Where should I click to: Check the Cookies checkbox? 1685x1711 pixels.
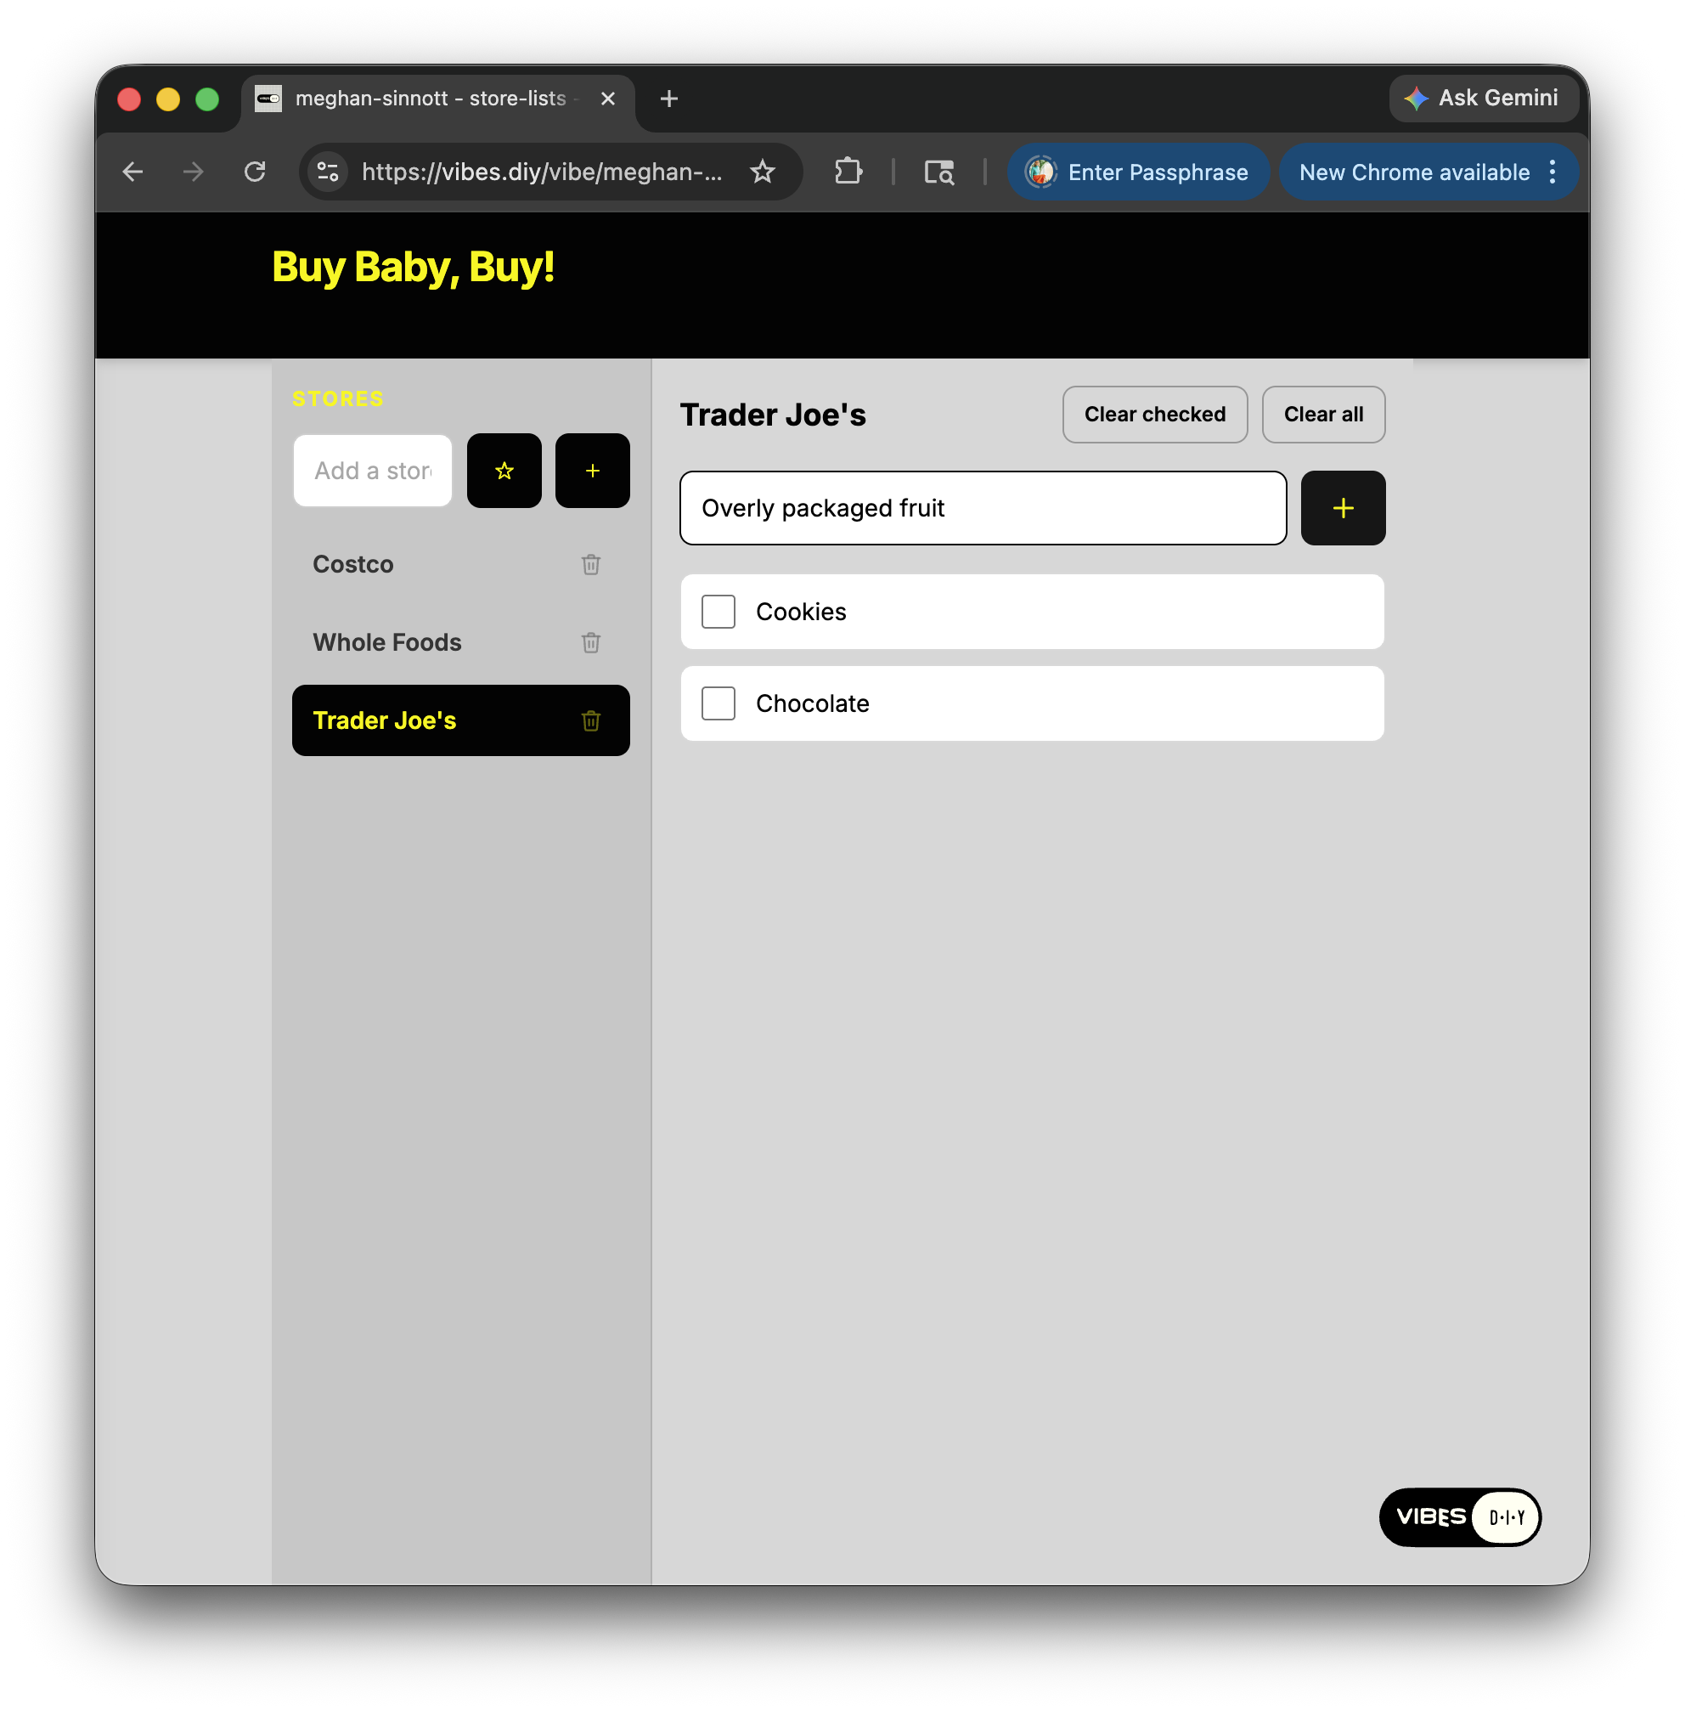point(718,611)
